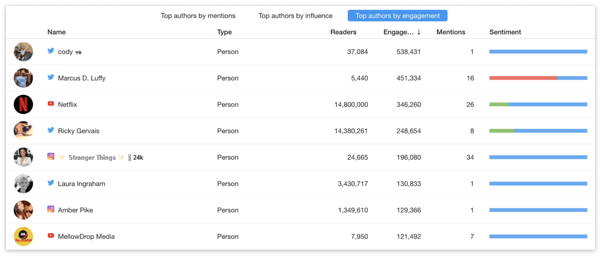Click the Netflix logo avatar thumbnail
Screen dimensions: 601x257
pyautogui.click(x=23, y=104)
